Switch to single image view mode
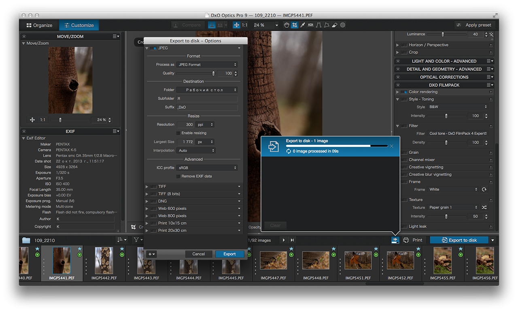 click(x=212, y=25)
